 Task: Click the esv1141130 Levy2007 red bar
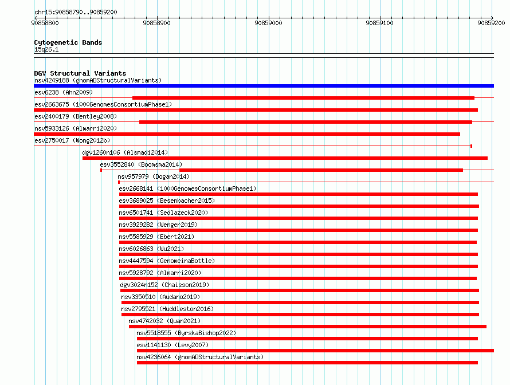[x=316, y=351]
